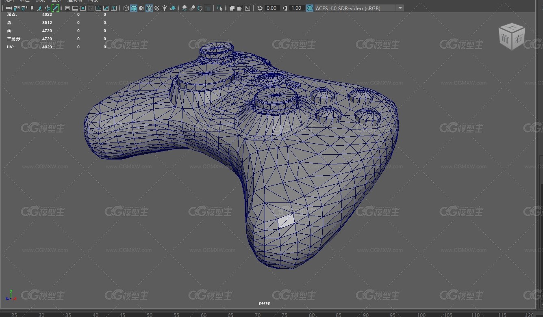Click the Exposure value field 0.00

point(271,8)
